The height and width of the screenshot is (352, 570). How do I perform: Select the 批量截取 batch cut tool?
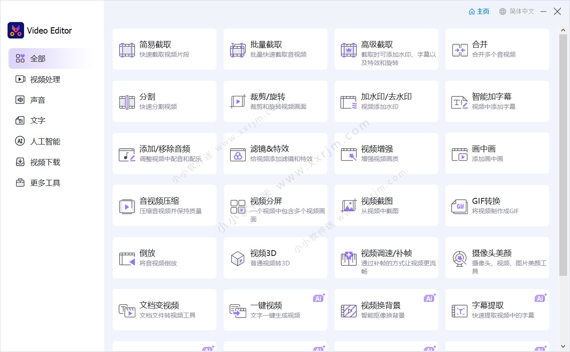[x=275, y=49]
